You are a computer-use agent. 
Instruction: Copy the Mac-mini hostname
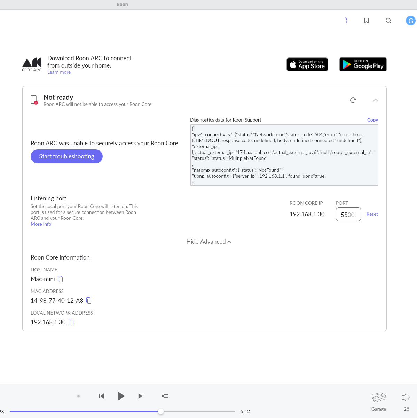pyautogui.click(x=60, y=279)
